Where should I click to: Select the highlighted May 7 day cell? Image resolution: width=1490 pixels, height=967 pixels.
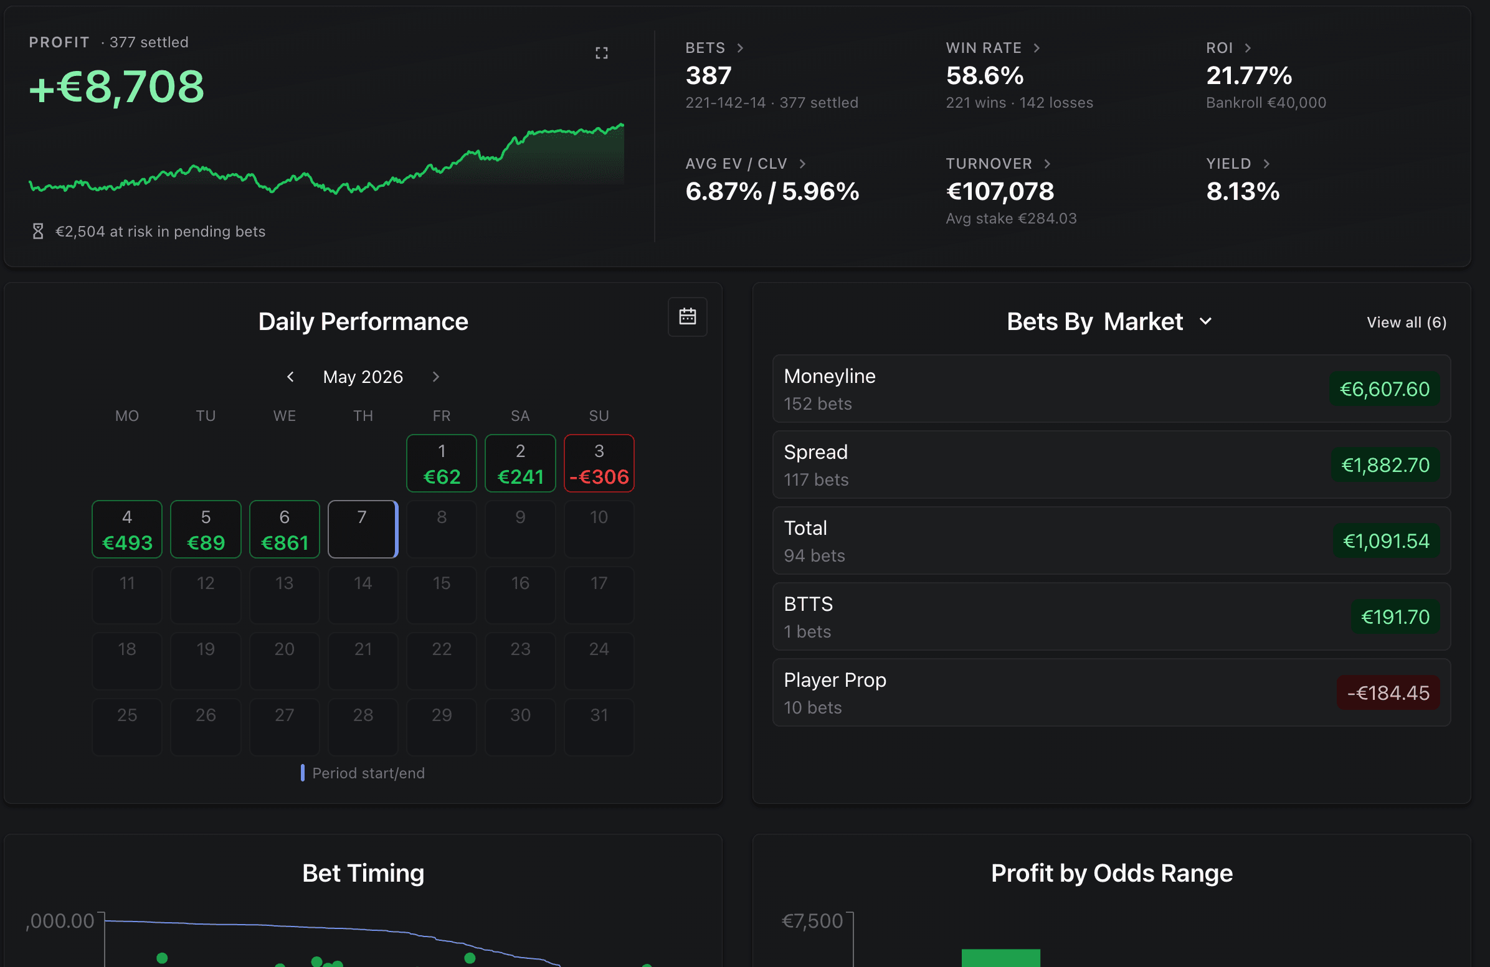(363, 529)
